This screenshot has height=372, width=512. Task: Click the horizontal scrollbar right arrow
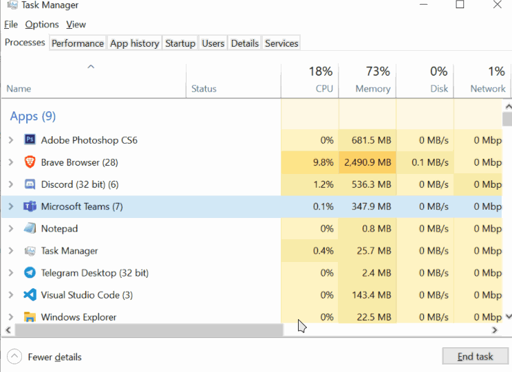[495, 330]
